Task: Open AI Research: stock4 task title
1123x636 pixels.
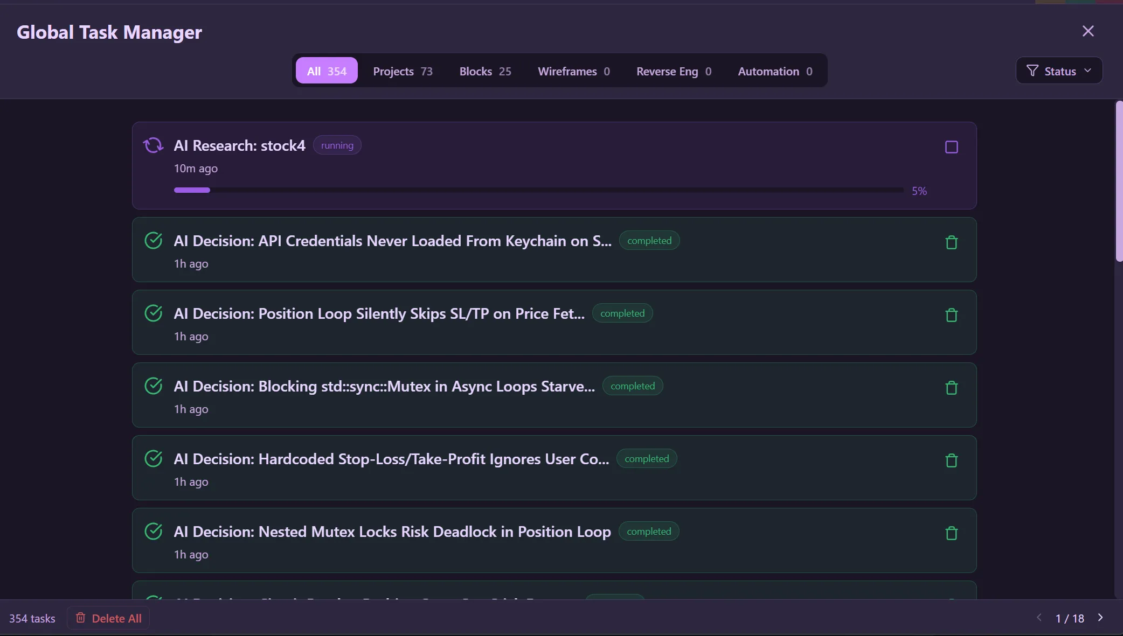Action: click(239, 145)
